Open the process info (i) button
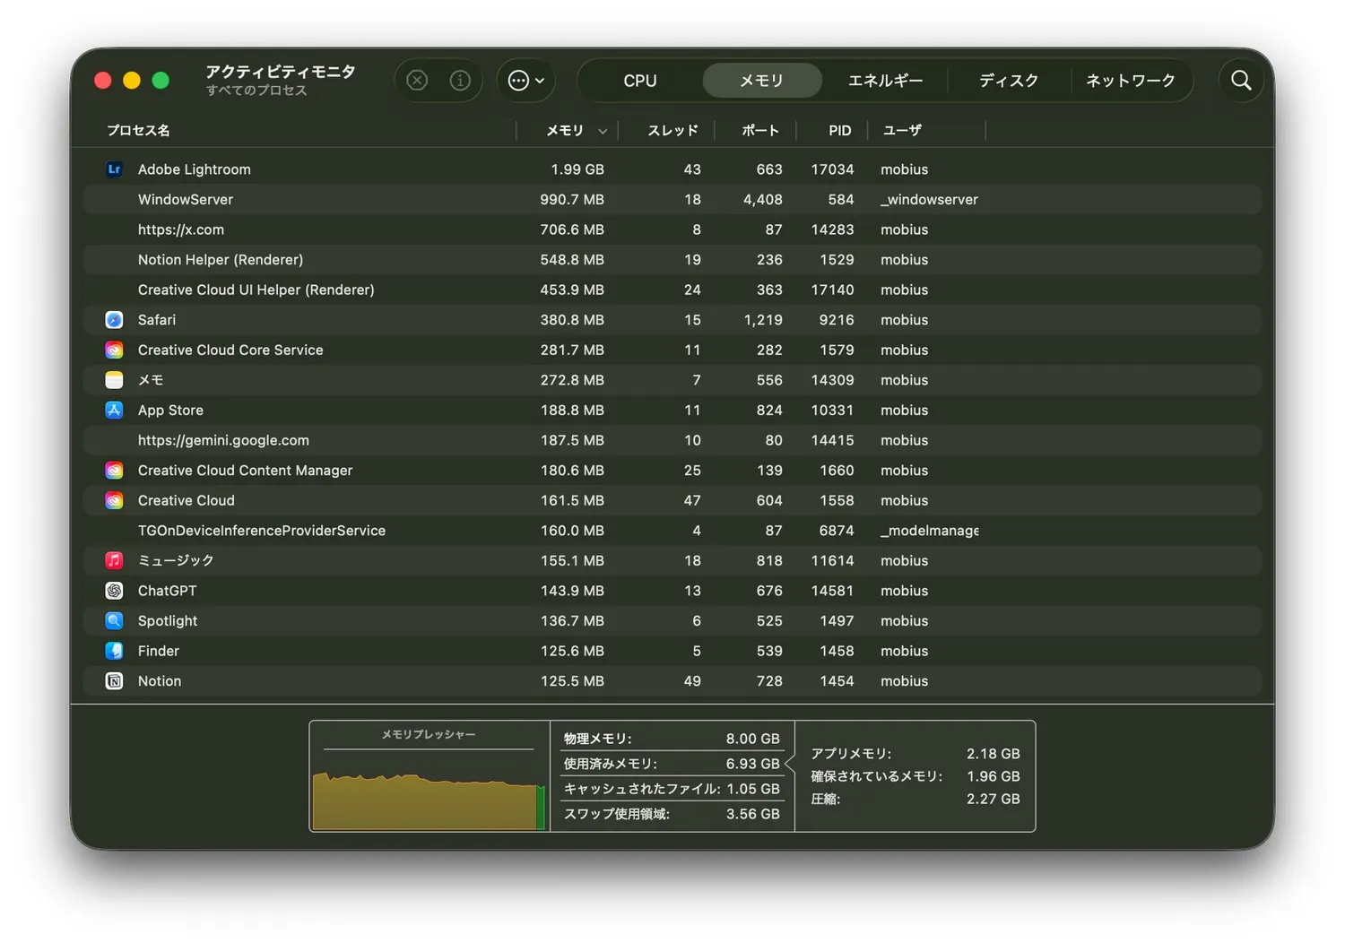 [460, 81]
